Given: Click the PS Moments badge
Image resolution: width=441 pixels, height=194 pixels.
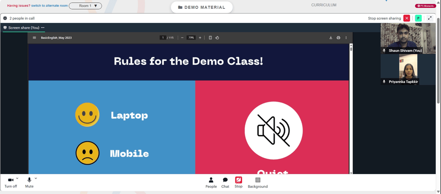Looking at the screenshot, I should pos(426,6).
